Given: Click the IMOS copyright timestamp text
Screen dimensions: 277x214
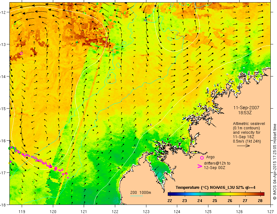Looking at the screenshot, I should tap(275, 162).
